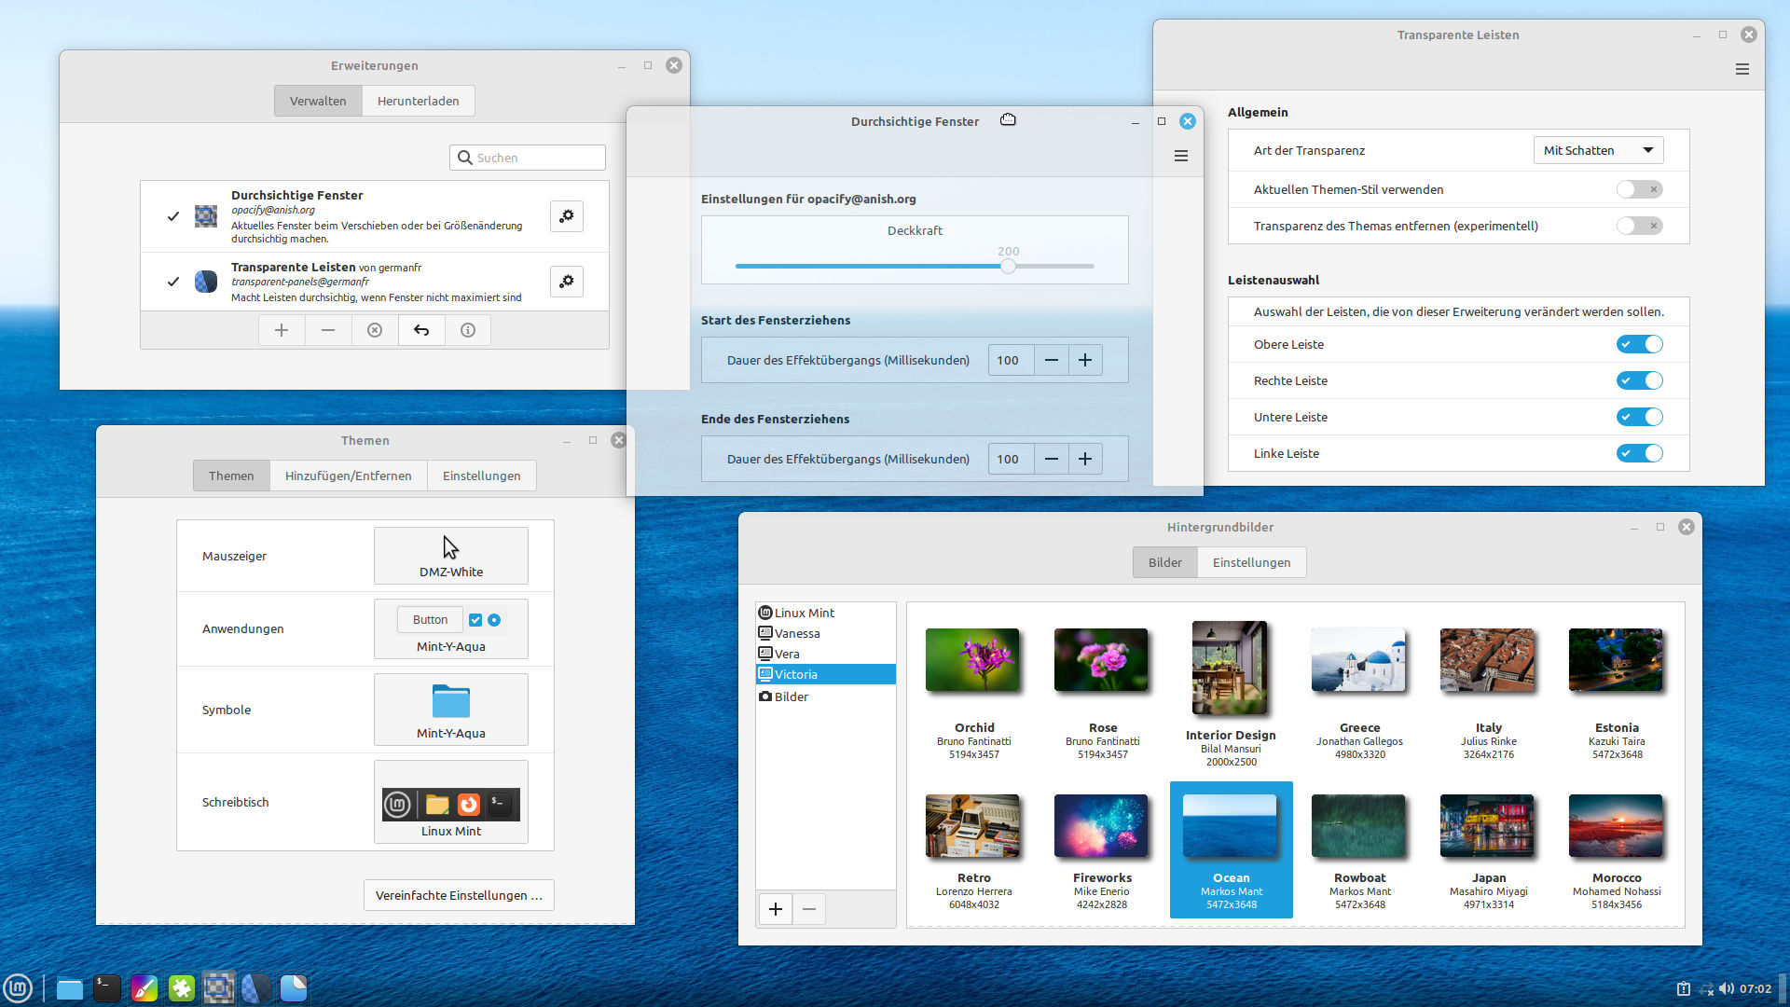Image resolution: width=1790 pixels, height=1007 pixels.
Task: Click the settings gear icon for Durchsichtige Fenster
Action: point(567,215)
